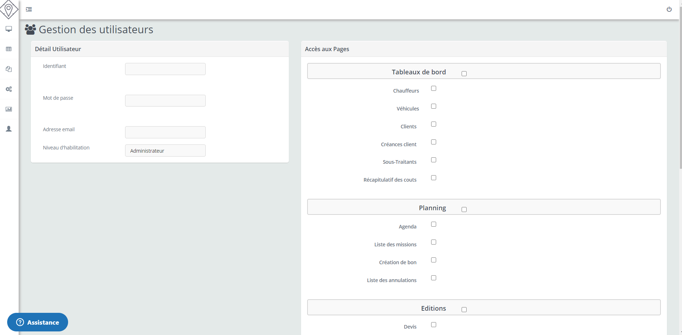This screenshot has height=335, width=682.
Task: Open the table grid icon in sidebar
Action: tap(9, 49)
